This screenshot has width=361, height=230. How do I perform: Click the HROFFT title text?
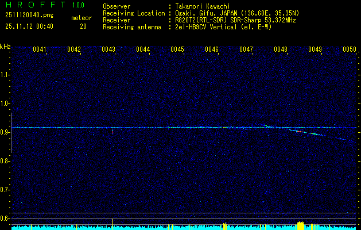pos(36,5)
